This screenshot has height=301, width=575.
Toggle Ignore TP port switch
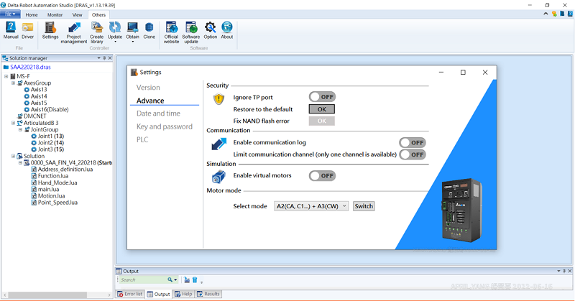[x=322, y=97]
